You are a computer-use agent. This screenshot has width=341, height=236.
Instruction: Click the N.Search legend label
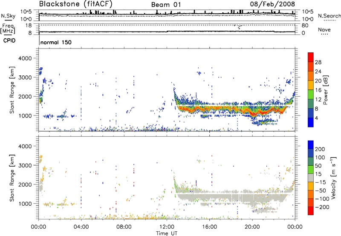(x=329, y=16)
